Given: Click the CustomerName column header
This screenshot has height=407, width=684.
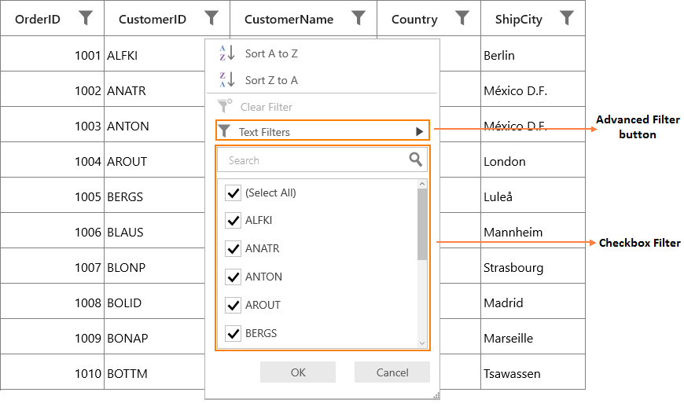Looking at the screenshot, I should (303, 18).
